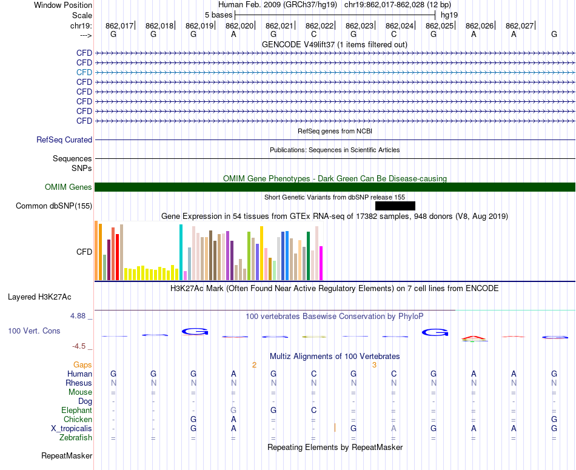Click the 5 bases scale bar
Image resolution: width=576 pixels, height=470 pixels.
(335, 14)
